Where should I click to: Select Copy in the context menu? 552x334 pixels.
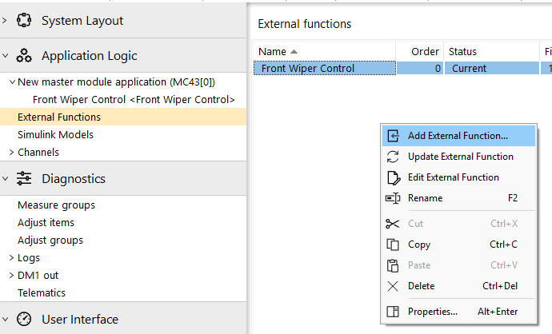coord(419,245)
